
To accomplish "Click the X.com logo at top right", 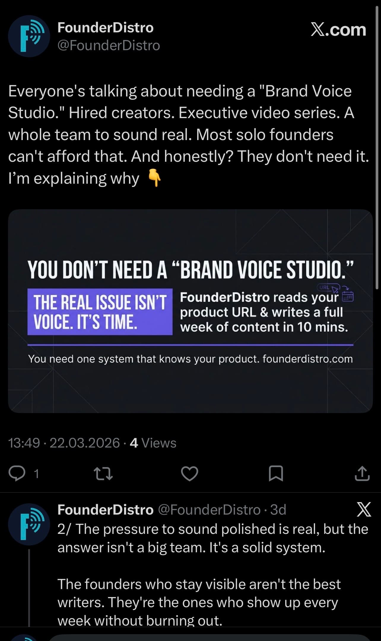I will [338, 30].
